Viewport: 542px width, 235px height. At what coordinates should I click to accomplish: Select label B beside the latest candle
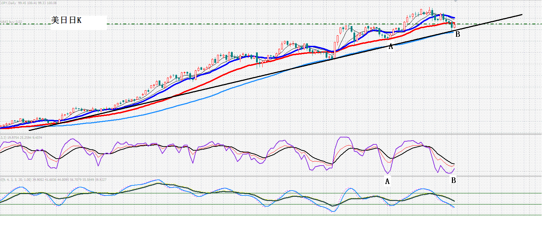pyautogui.click(x=458, y=34)
